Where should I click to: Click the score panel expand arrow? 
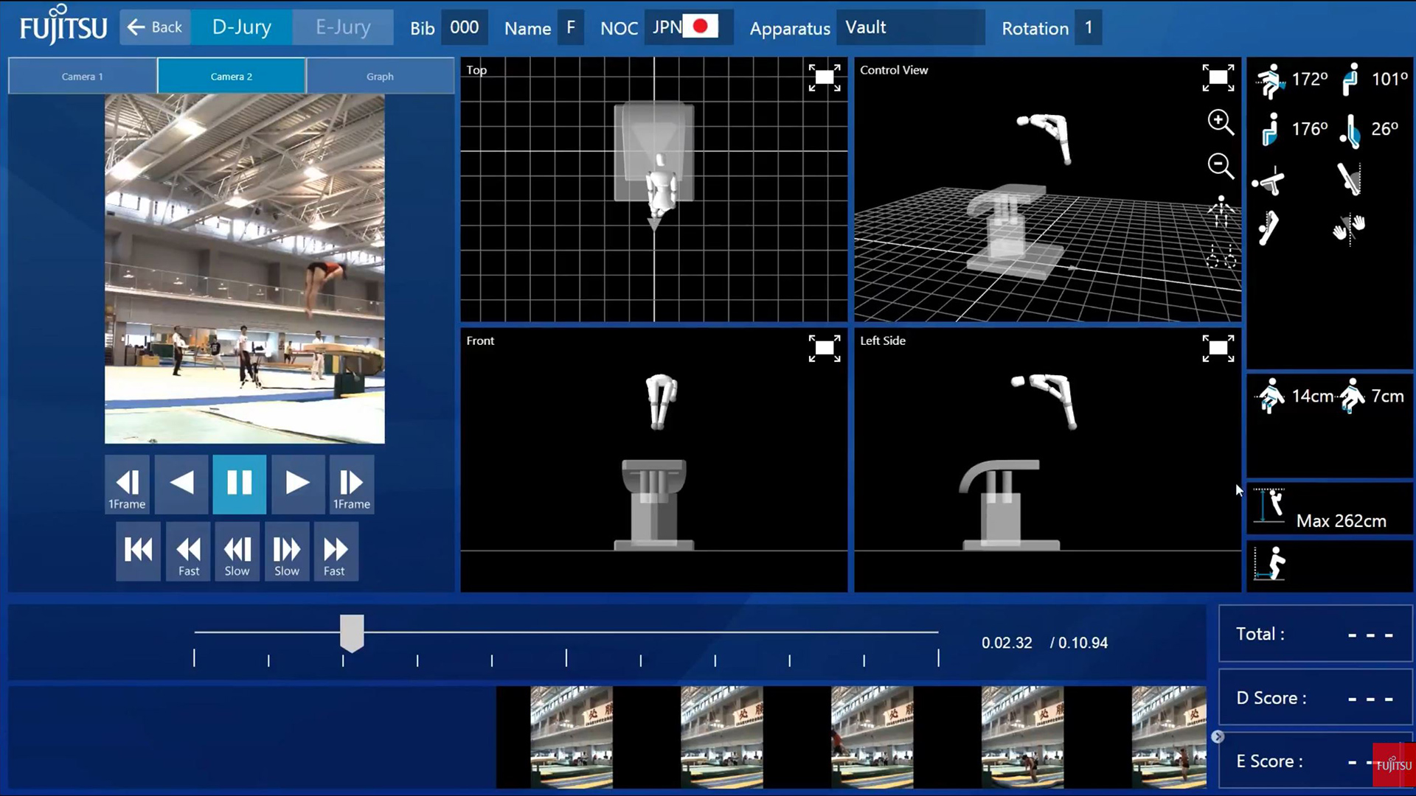click(x=1218, y=736)
